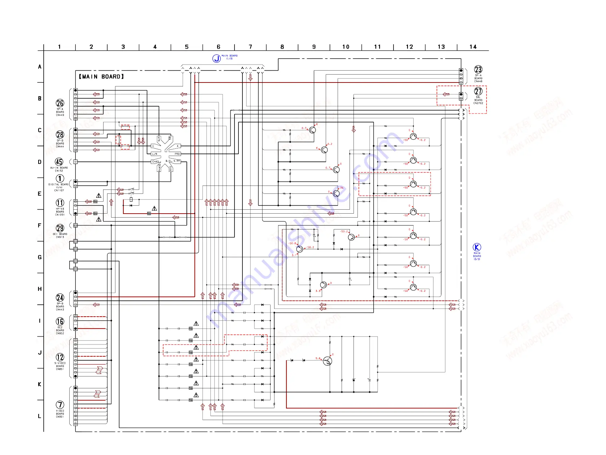Viewport: 606px width, 455px height.
Task: Click the circled 28 SP-B board marker
Action: pos(60,135)
